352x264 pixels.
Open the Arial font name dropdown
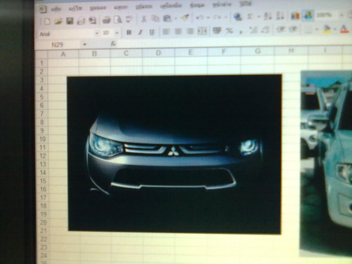click(97, 33)
